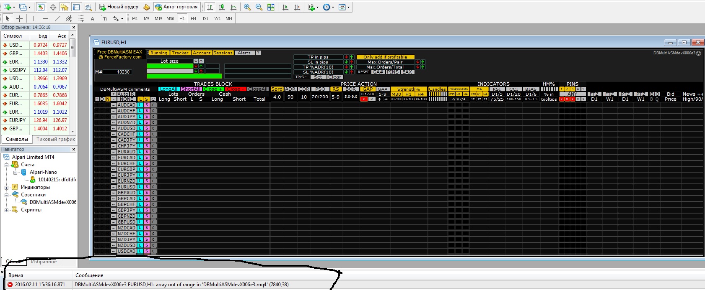This screenshot has width=705, height=290.
Task: Draw a trendline
Action: tap(57, 18)
